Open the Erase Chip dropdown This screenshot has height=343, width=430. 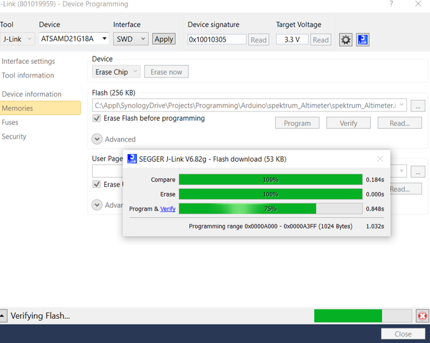click(x=116, y=72)
